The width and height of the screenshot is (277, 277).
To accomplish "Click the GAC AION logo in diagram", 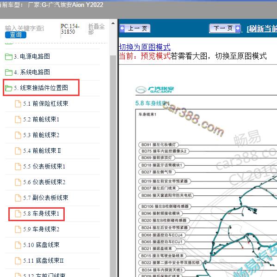I will tap(155, 90).
